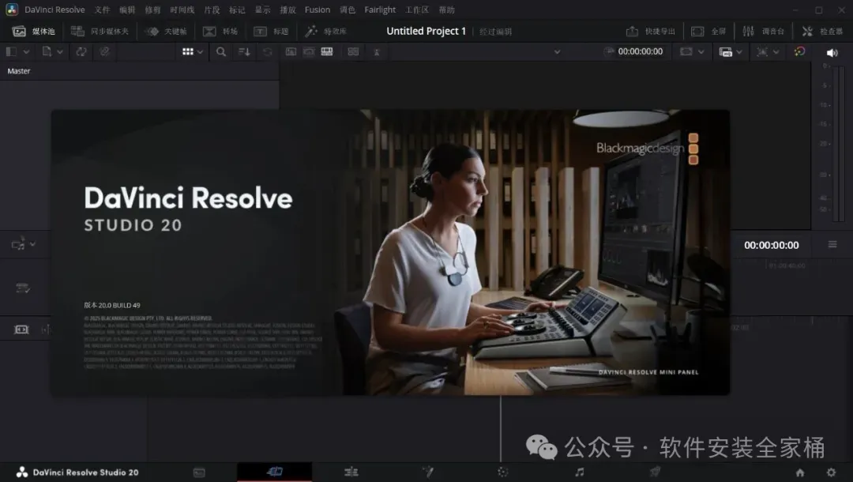The height and width of the screenshot is (482, 853).
Task: Click the dual viewer icon right of viewer modes
Action: (x=353, y=51)
